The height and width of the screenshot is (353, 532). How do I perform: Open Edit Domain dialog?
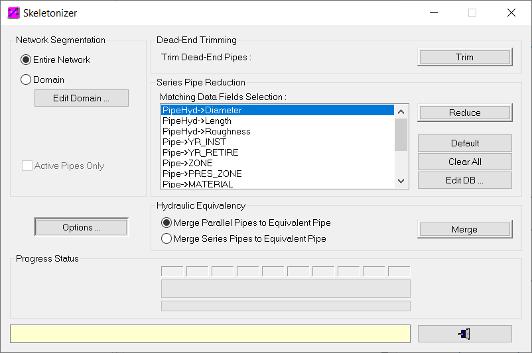[82, 98]
